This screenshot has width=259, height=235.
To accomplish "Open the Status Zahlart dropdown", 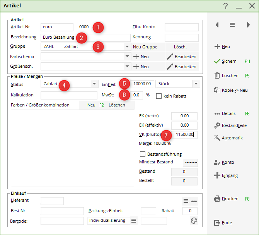I will pos(94,84).
